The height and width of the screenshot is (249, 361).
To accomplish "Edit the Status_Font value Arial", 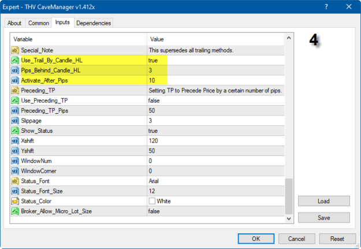I will (x=154, y=181).
